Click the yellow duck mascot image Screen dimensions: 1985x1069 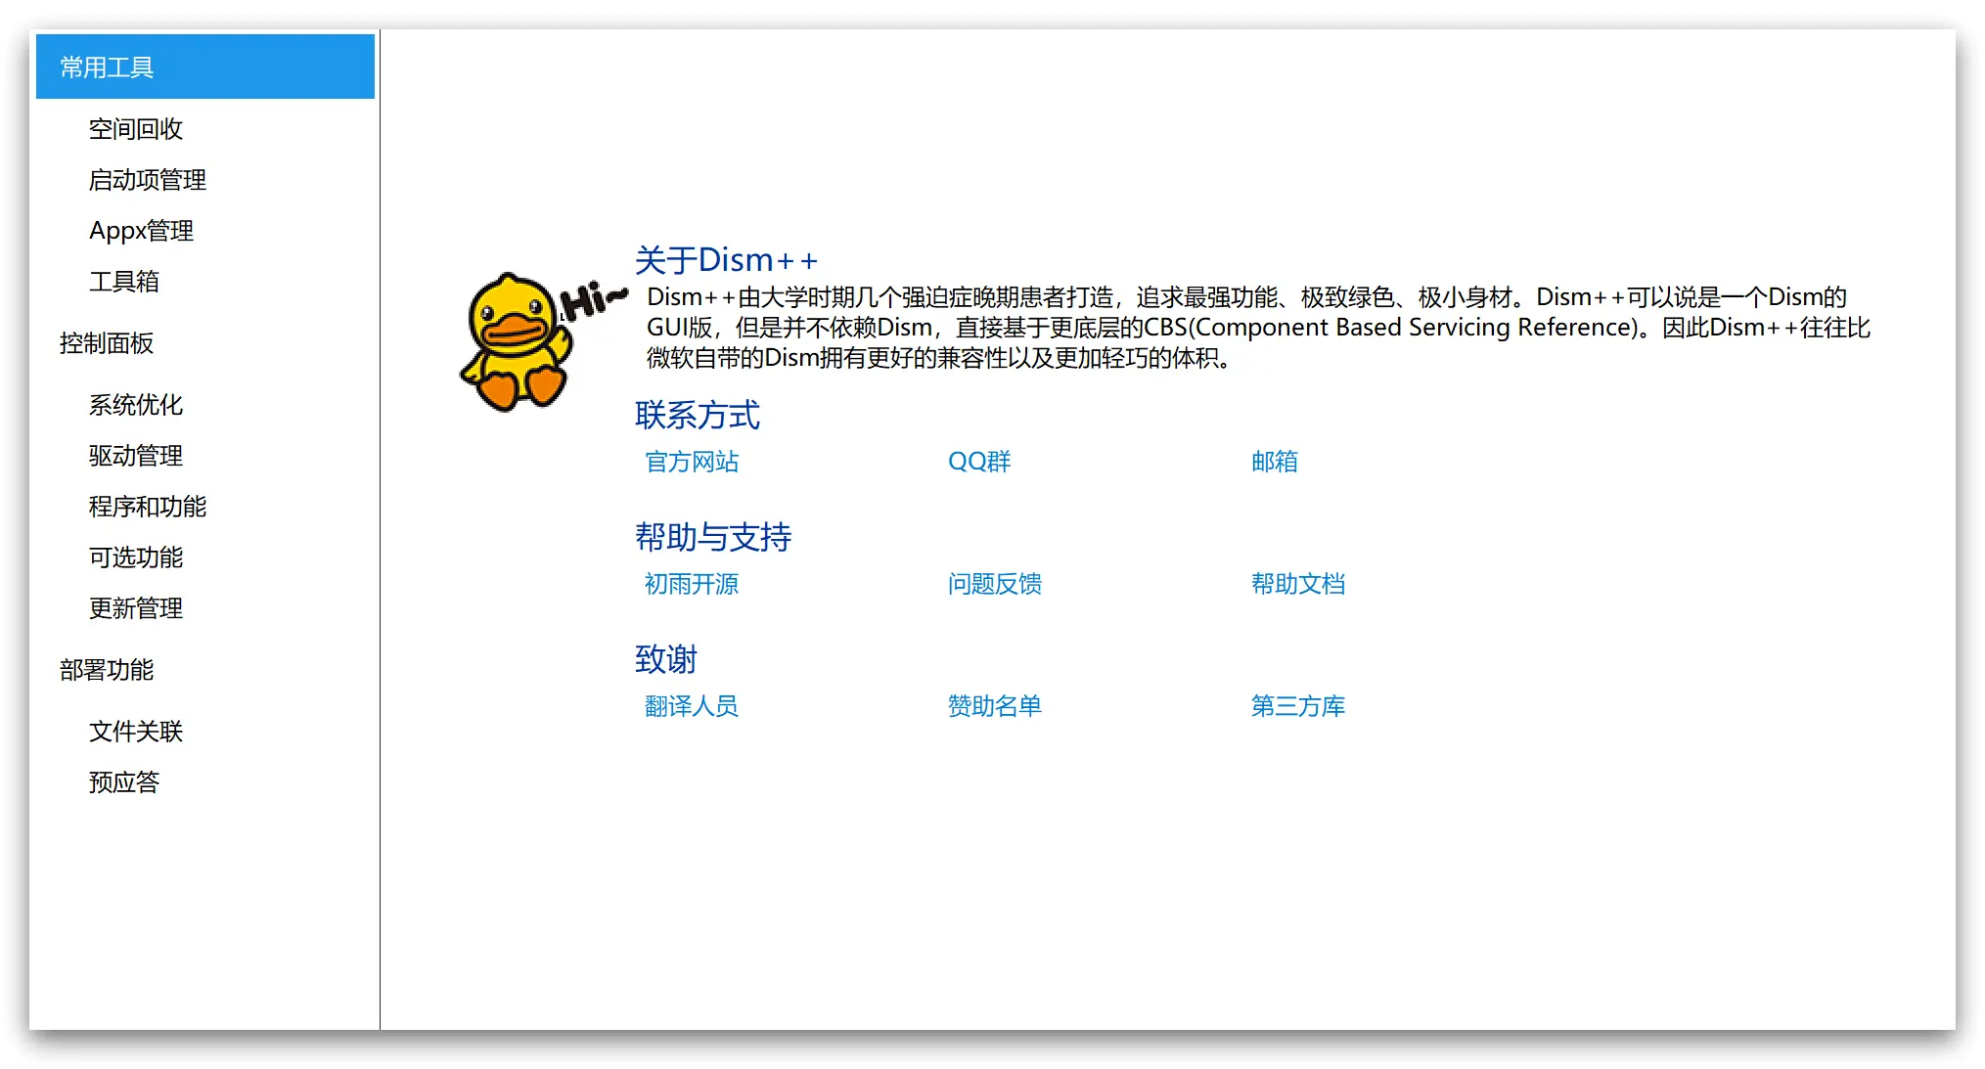pyautogui.click(x=519, y=342)
